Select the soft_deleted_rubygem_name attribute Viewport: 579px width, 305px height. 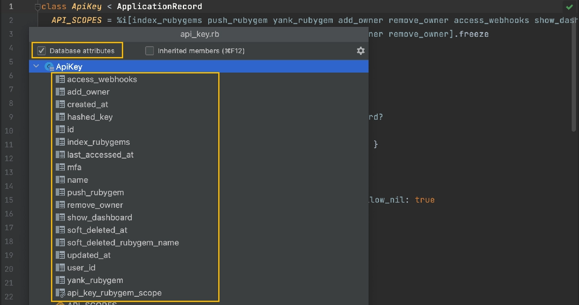click(x=123, y=242)
